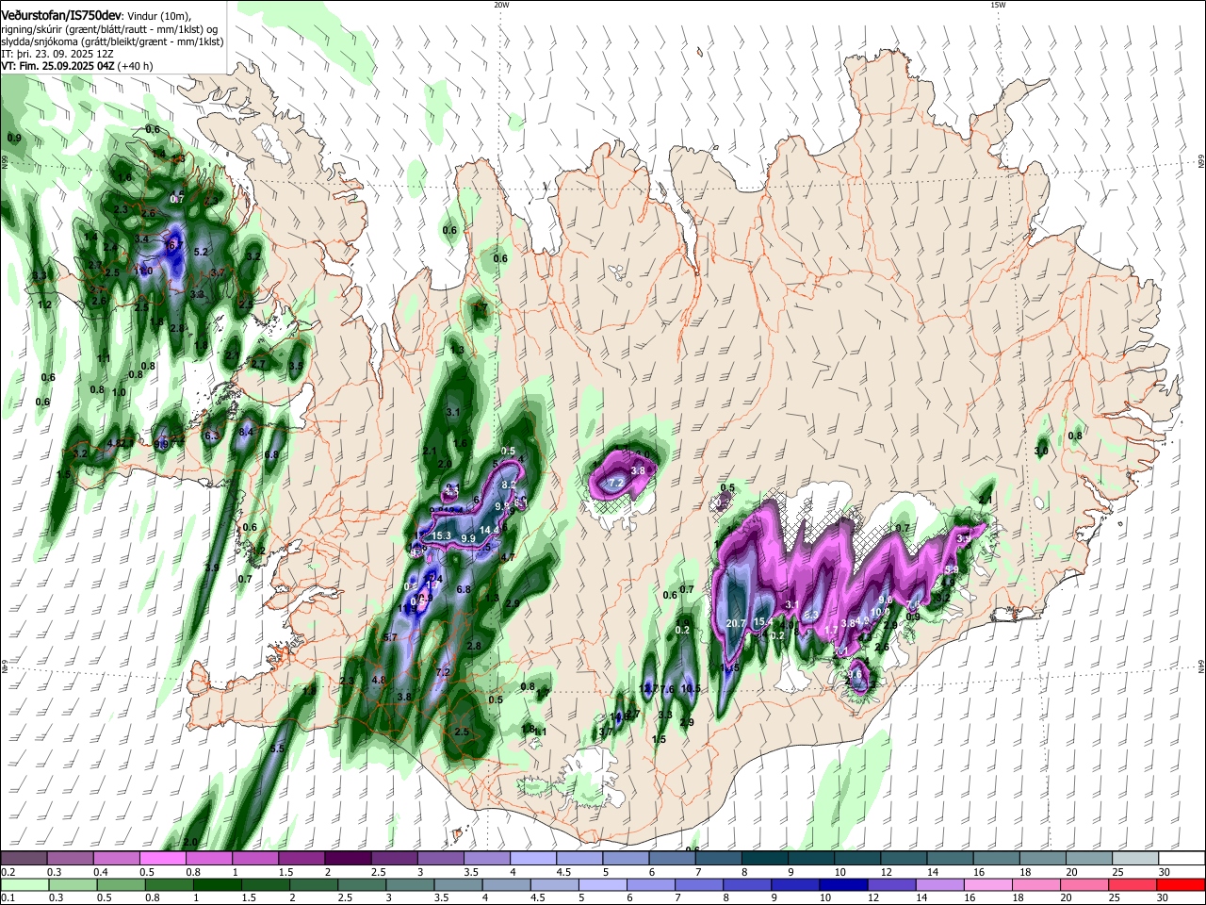This screenshot has width=1206, height=905.
Task: Click the 20.7 precipitation value on the map
Action: click(x=737, y=623)
